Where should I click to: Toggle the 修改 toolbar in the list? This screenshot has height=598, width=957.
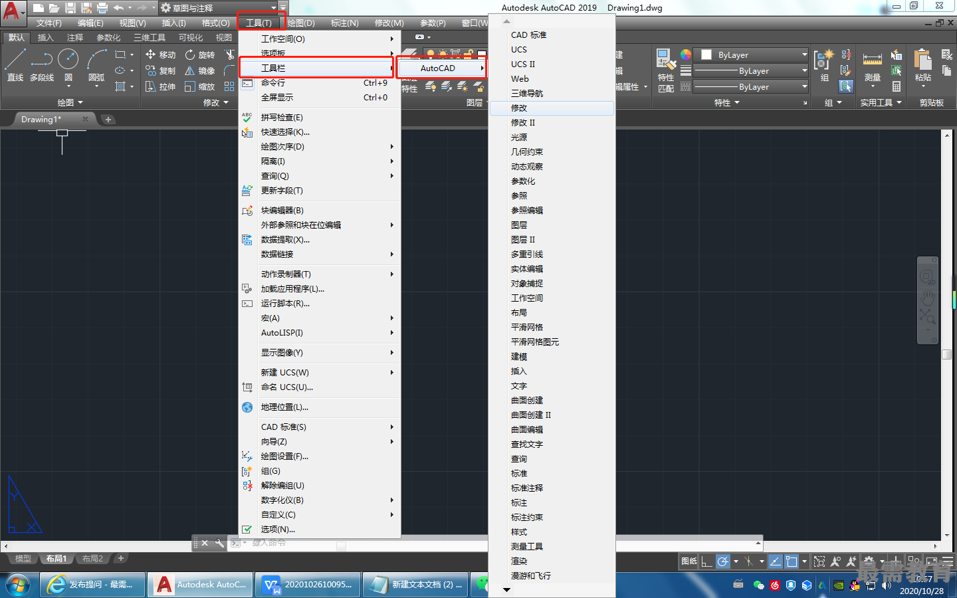point(552,108)
